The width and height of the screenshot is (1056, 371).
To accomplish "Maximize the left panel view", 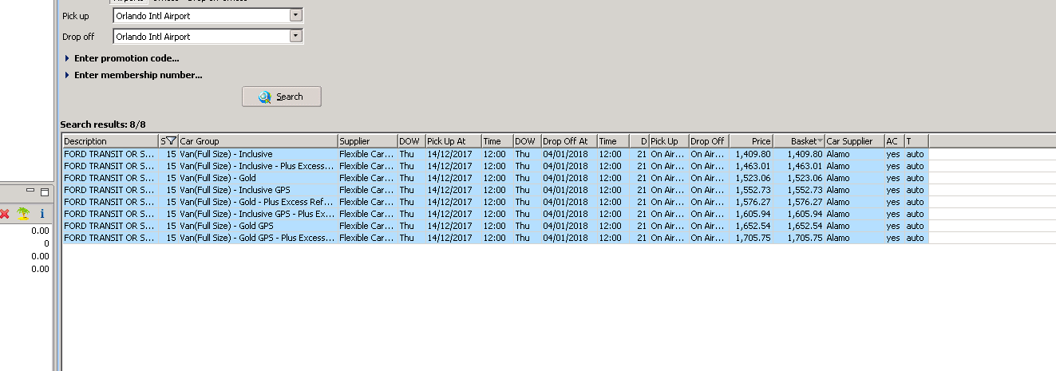I will pos(45,191).
